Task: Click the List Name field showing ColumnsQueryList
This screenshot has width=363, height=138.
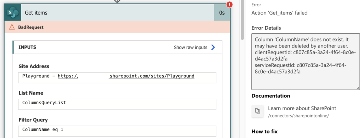Action: [117, 104]
